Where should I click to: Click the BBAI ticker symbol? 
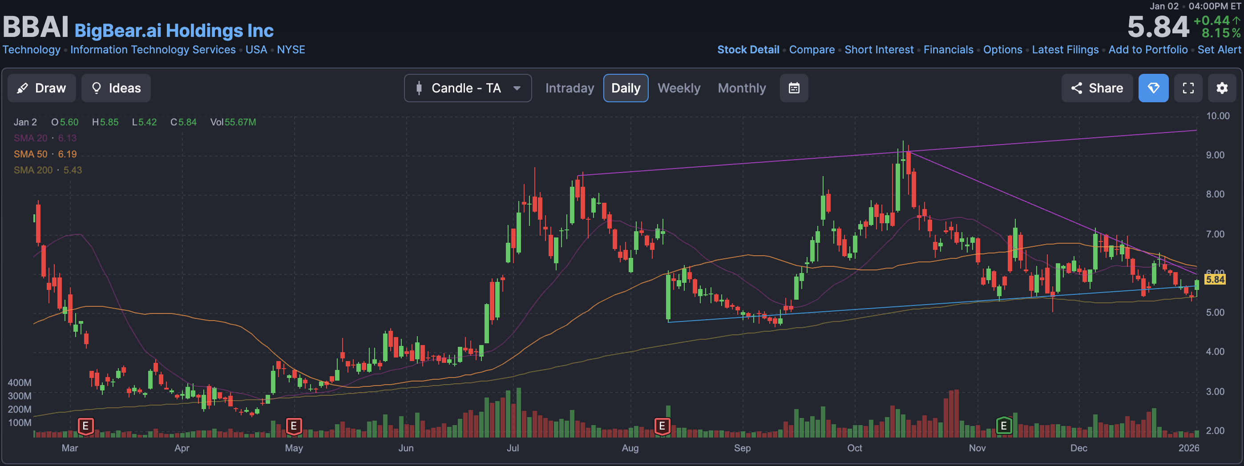pyautogui.click(x=36, y=27)
